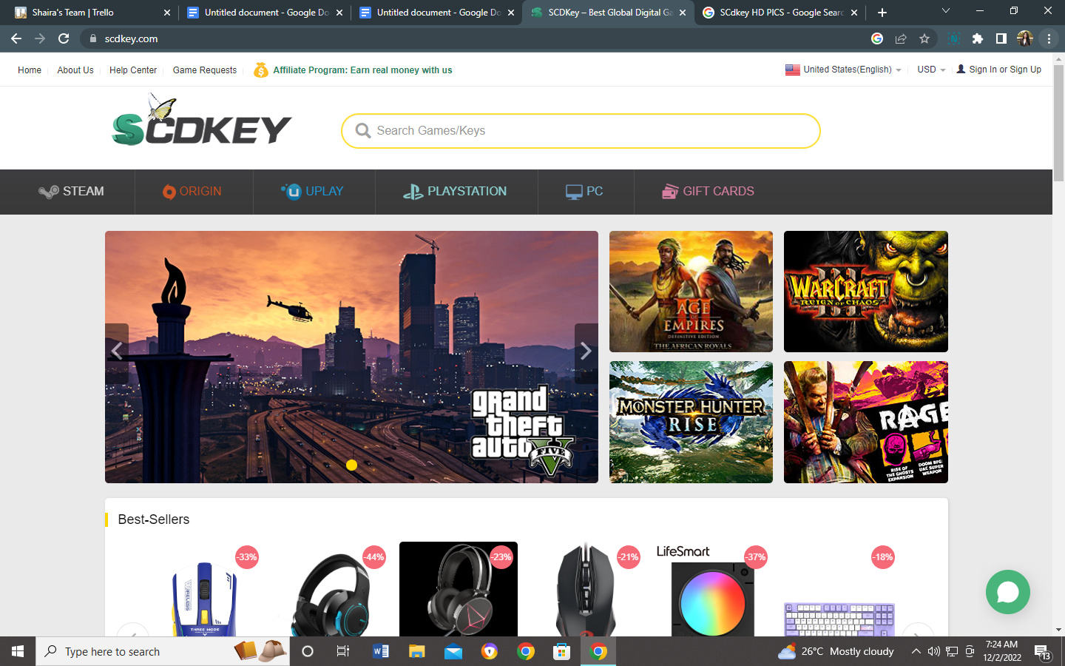1065x666 pixels.
Task: Open Monster Hunter Rise game tile
Action: [x=691, y=422]
